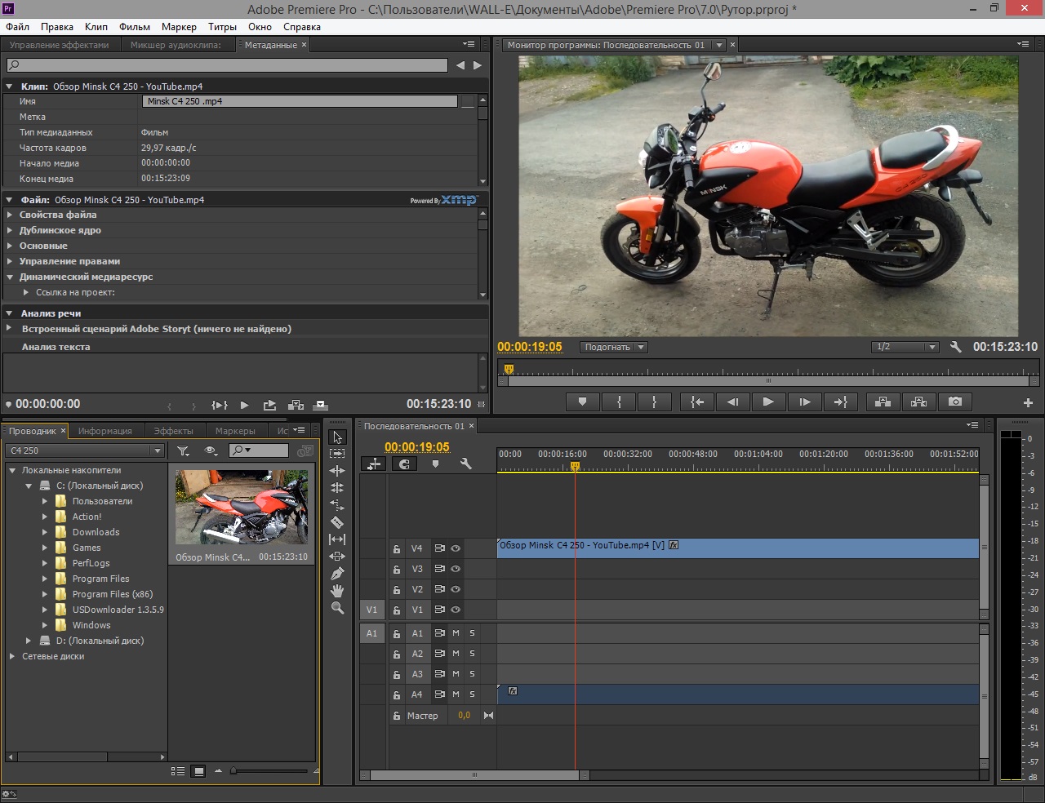Expand the Пользователи folder in the tree
Viewport: 1045px width, 803px height.
45,501
